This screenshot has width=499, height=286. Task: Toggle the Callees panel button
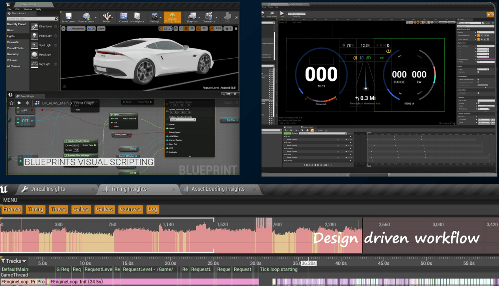click(104, 209)
